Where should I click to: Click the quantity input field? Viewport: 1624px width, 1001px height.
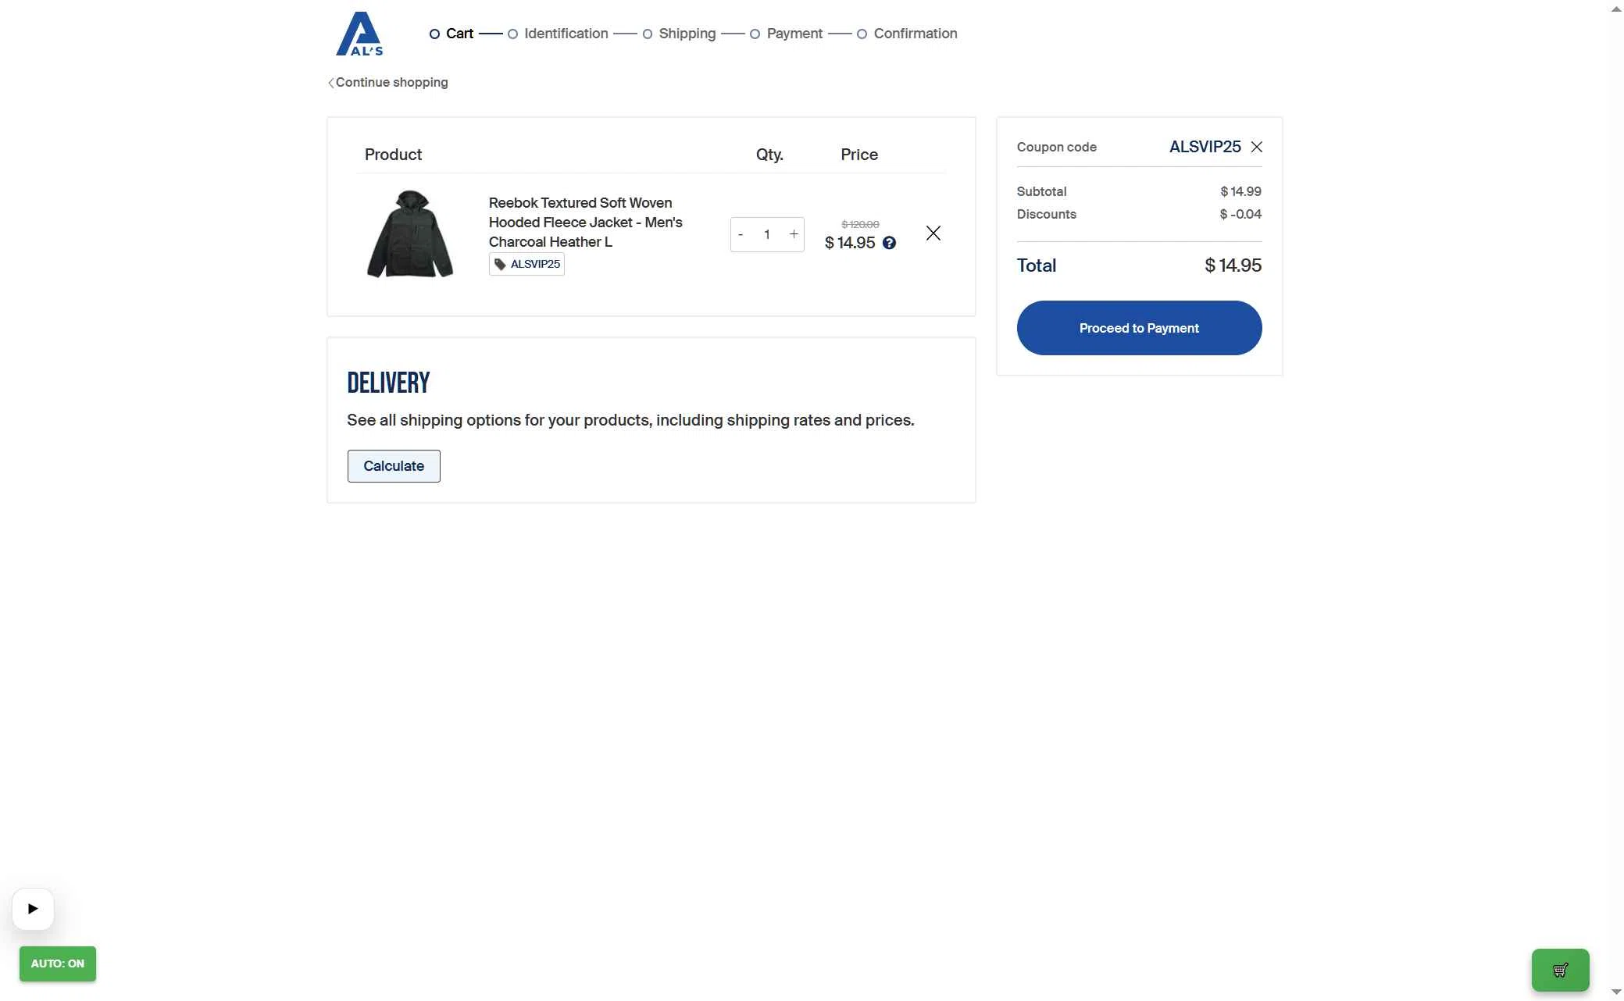click(x=767, y=234)
